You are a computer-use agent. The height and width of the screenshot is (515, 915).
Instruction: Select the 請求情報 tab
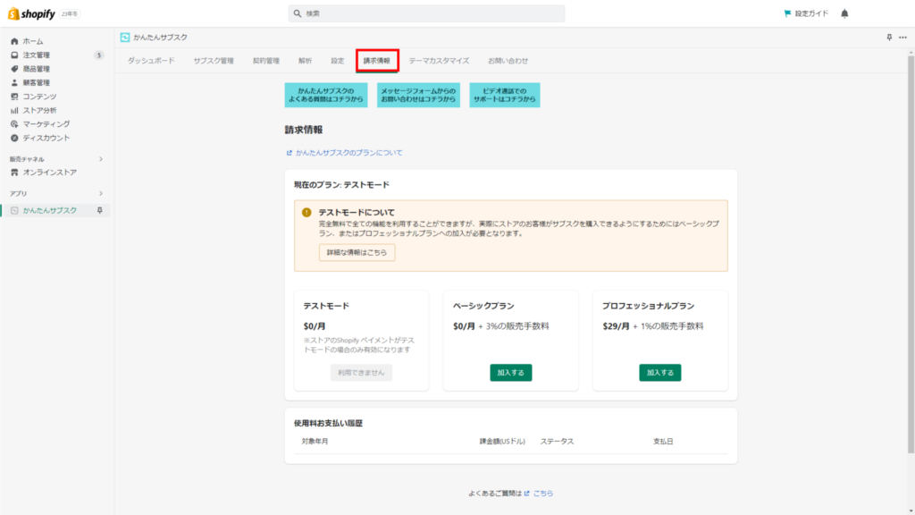(x=377, y=61)
